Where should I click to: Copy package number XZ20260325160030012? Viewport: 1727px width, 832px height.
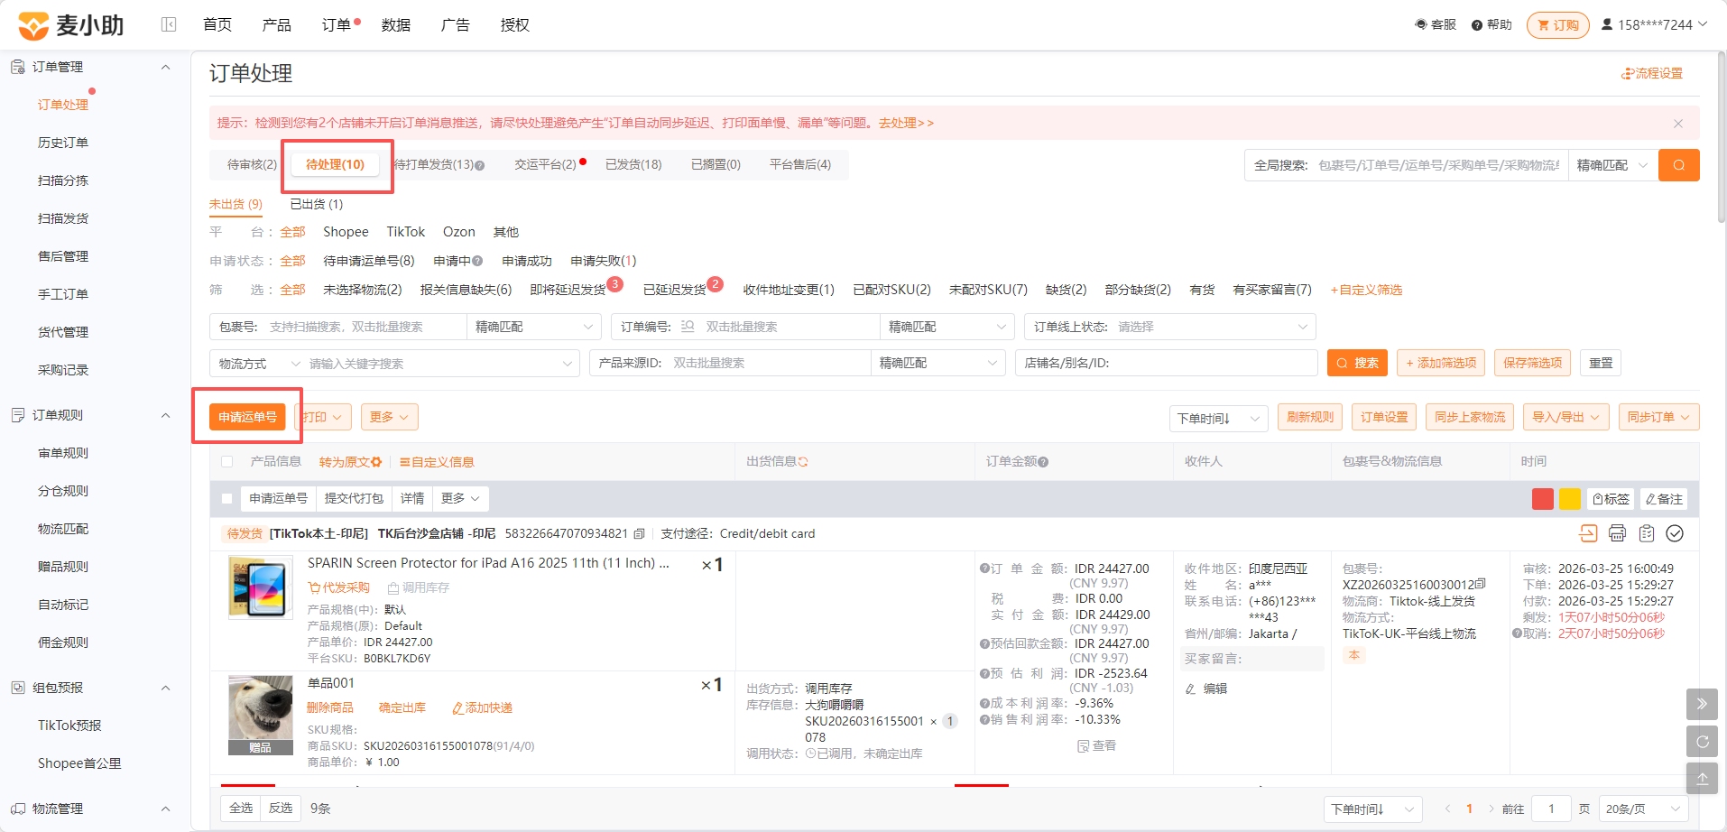point(1481,584)
